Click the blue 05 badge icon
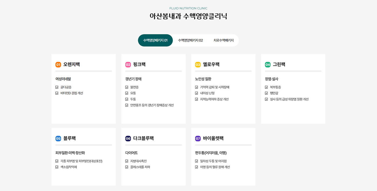The height and width of the screenshot is (191, 377). [x=58, y=139]
